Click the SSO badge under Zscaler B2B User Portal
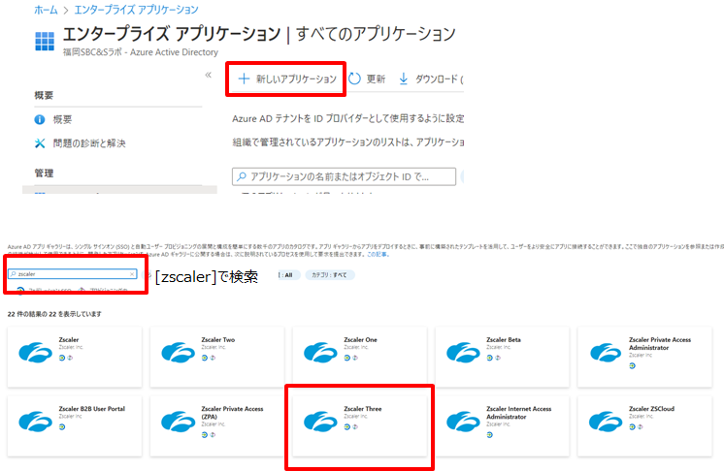Image resolution: width=724 pixels, height=471 pixels. 62,427
